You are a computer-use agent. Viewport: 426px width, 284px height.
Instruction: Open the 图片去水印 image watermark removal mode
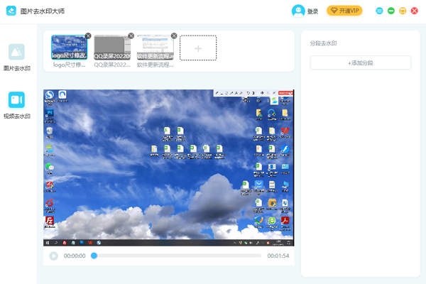[x=17, y=57]
